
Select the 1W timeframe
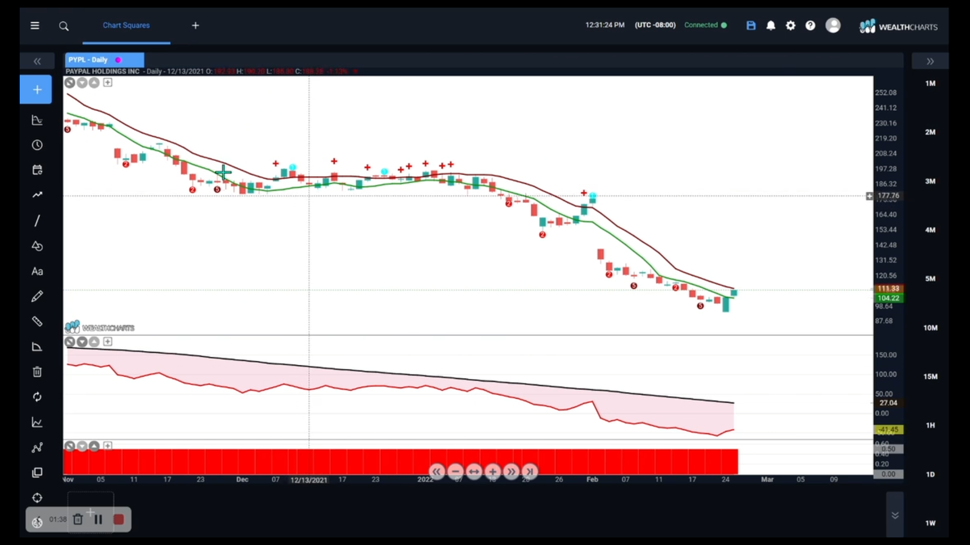(x=930, y=523)
